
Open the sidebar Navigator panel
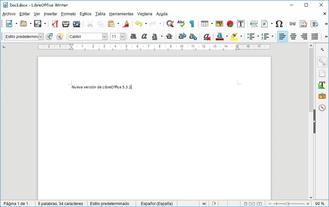coord(322,108)
